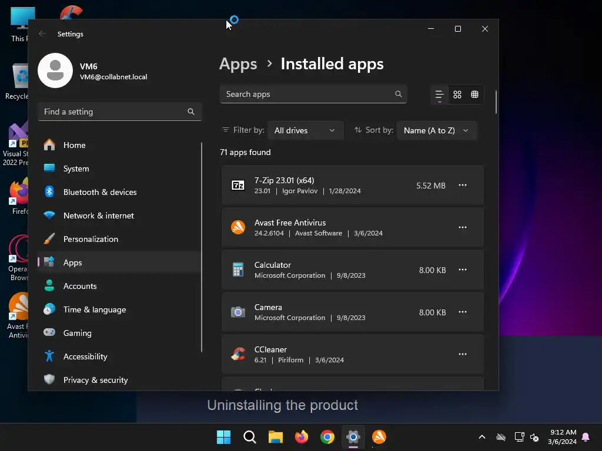Open more options for Calculator
Image resolution: width=602 pixels, height=451 pixels.
(463, 270)
